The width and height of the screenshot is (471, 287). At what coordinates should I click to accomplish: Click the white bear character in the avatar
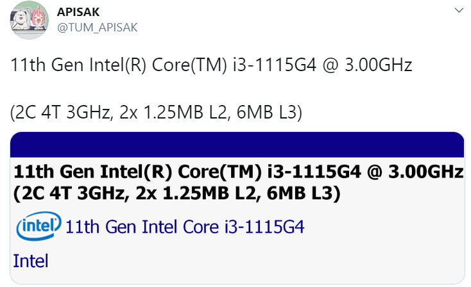tap(19, 20)
